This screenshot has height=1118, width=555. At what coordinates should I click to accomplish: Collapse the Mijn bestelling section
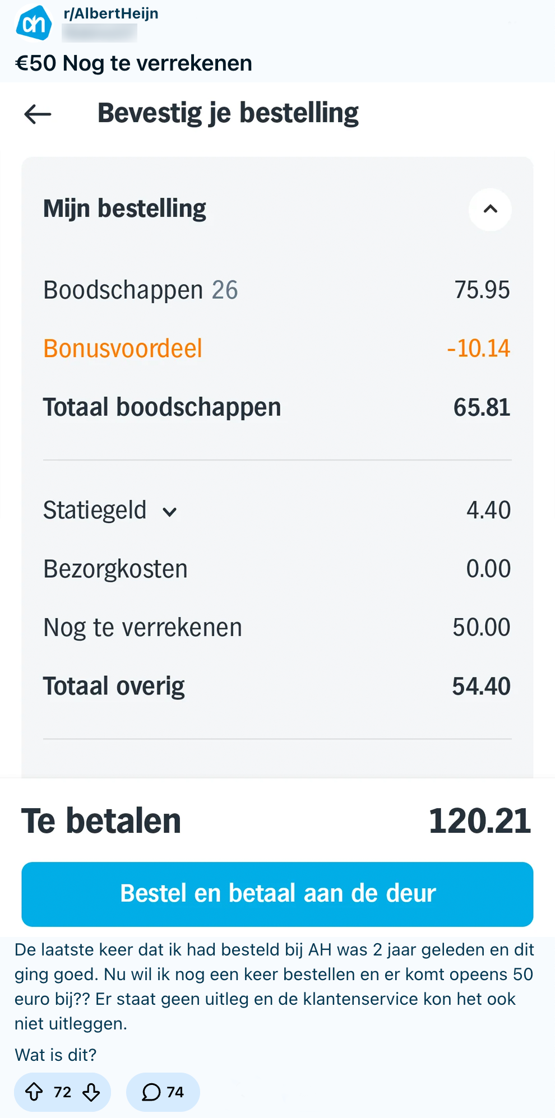point(490,209)
